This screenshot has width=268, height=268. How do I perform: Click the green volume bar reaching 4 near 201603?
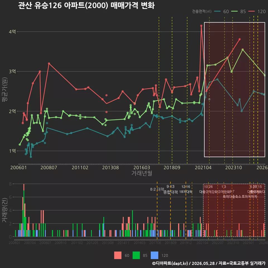(x=132, y=223)
